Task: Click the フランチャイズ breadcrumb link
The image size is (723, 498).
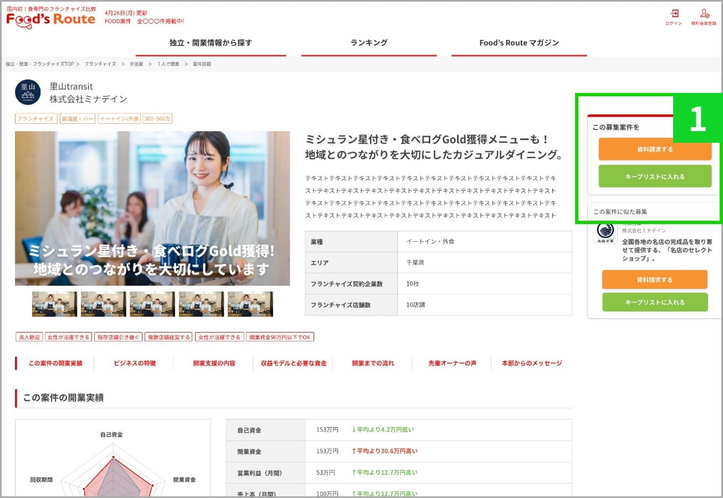Action: click(x=100, y=64)
